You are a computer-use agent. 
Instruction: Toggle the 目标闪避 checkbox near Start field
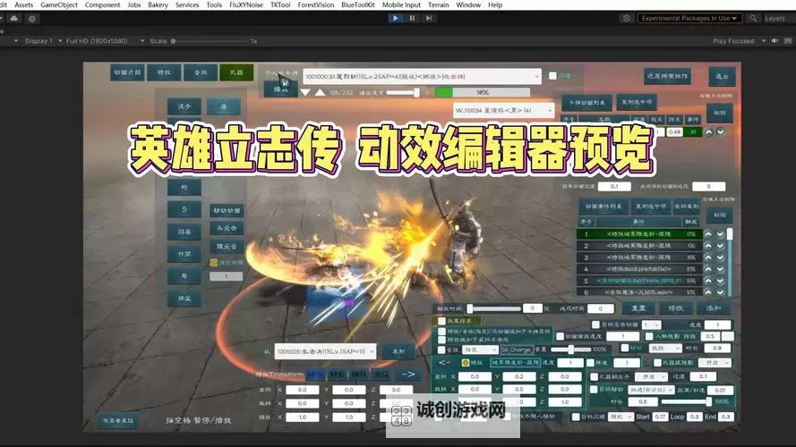(x=576, y=417)
